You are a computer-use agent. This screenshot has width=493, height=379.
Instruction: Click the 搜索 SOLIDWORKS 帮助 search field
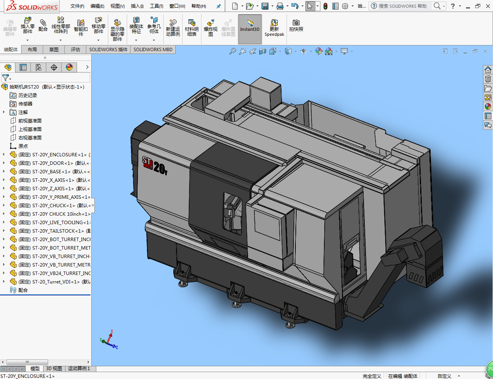(402, 6)
